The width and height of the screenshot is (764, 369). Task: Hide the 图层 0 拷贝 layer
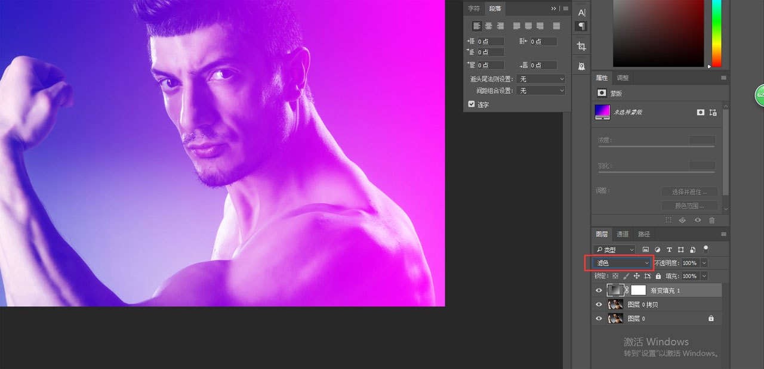pos(599,305)
